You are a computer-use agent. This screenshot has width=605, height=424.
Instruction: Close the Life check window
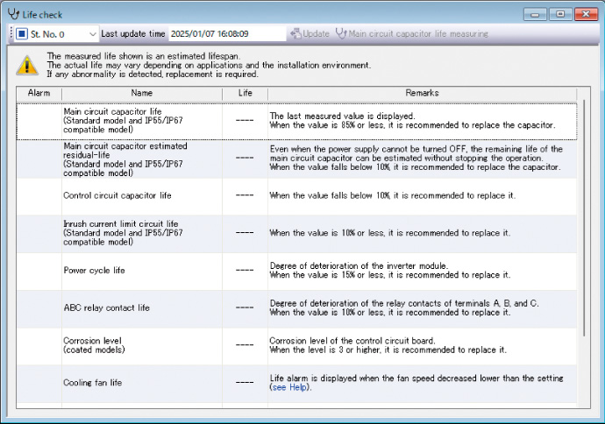click(586, 14)
